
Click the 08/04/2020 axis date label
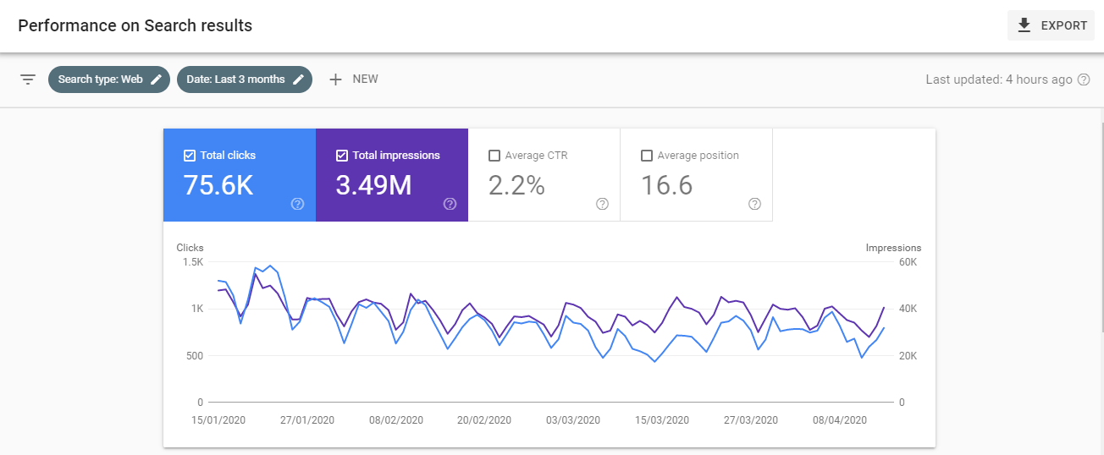click(x=840, y=420)
